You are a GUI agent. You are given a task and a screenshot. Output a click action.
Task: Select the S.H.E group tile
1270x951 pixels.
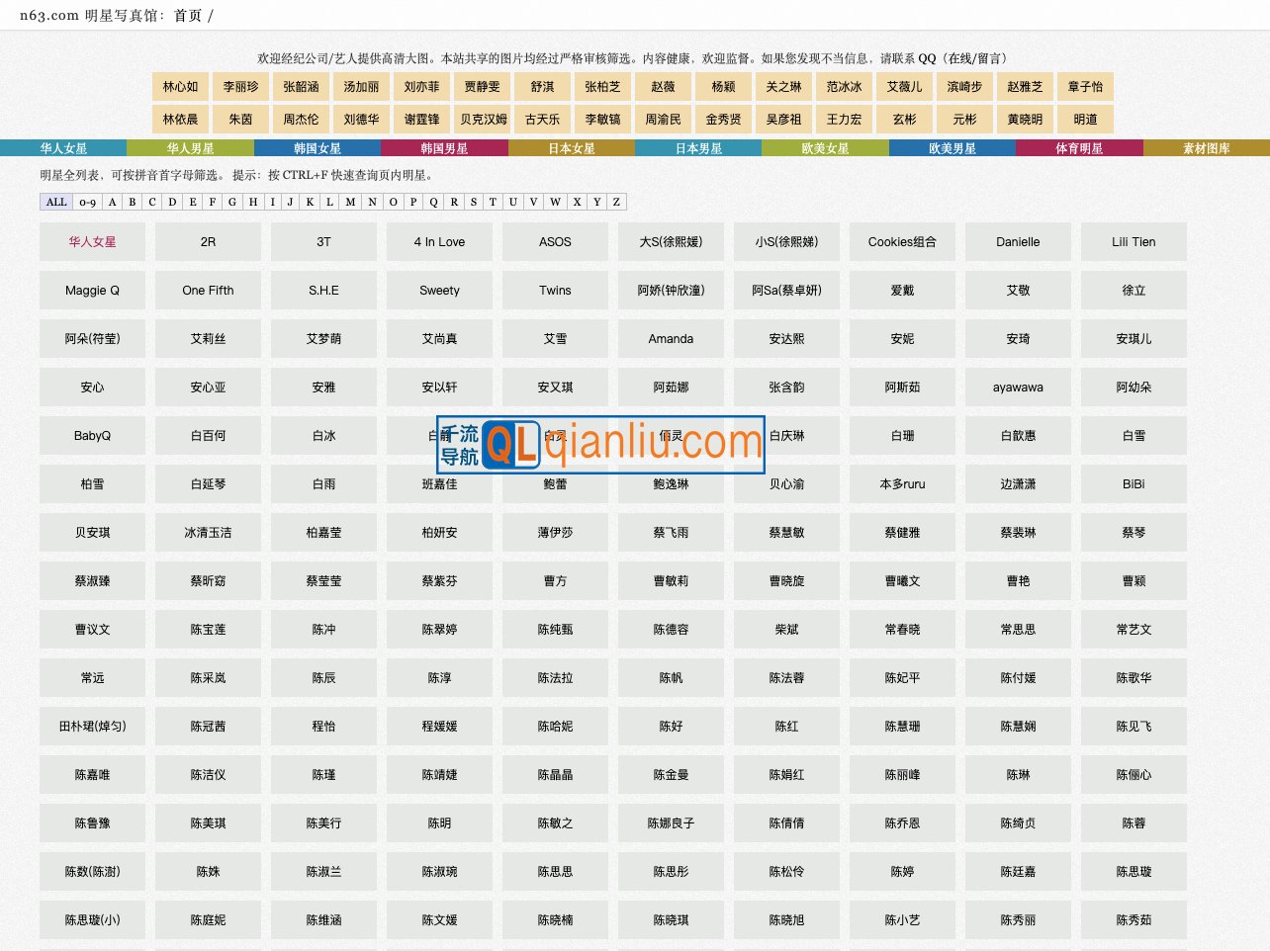(x=323, y=291)
